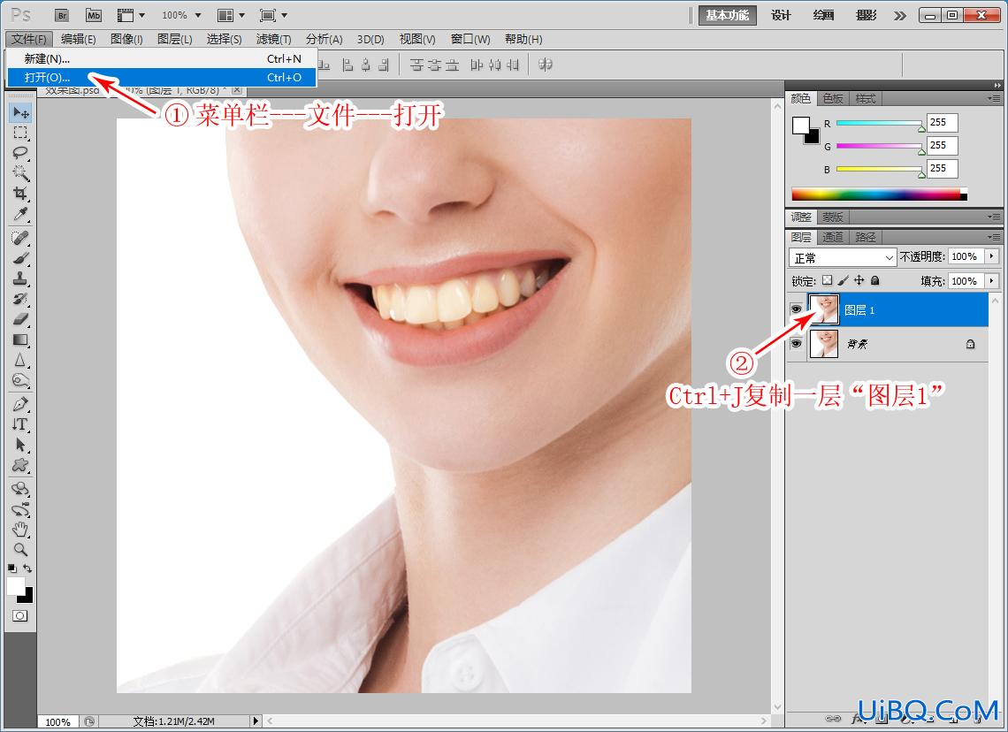
Task: Select the Crop tool
Action: pos(20,194)
